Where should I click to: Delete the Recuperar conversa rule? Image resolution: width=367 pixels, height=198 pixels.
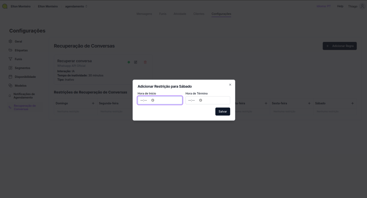pyautogui.click(x=145, y=62)
